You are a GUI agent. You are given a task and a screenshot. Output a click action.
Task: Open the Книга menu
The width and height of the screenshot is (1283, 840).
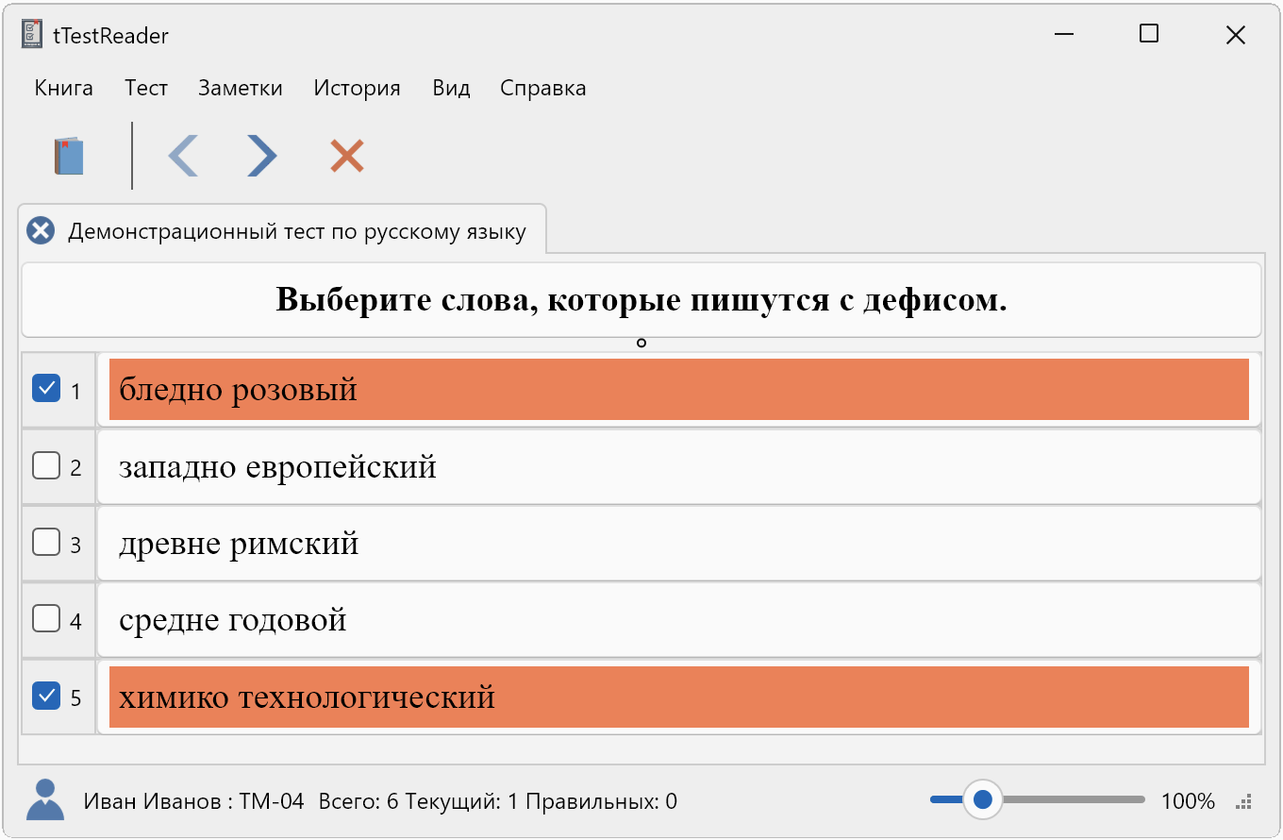64,88
